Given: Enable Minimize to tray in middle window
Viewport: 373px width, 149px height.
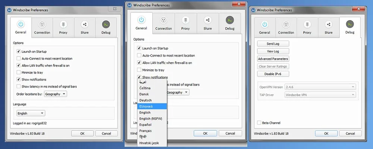Looking at the screenshot, I should click(139, 70).
